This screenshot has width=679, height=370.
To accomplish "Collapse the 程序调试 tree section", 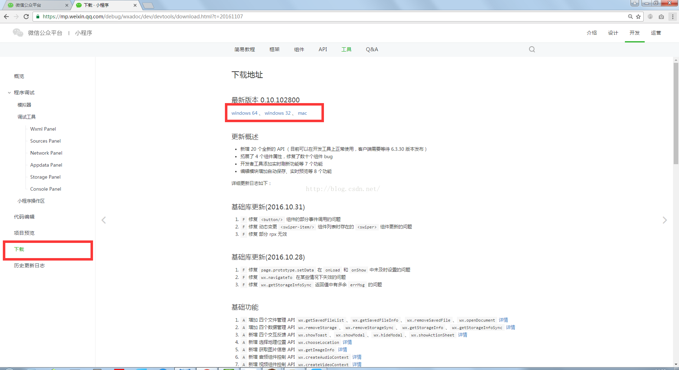I will click(x=9, y=92).
